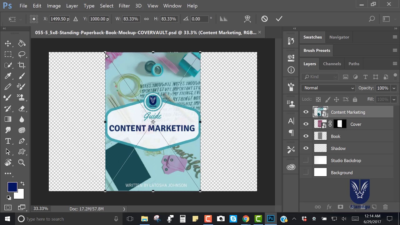Commit the transform with the checkmark
The width and height of the screenshot is (400, 225).
tap(279, 19)
